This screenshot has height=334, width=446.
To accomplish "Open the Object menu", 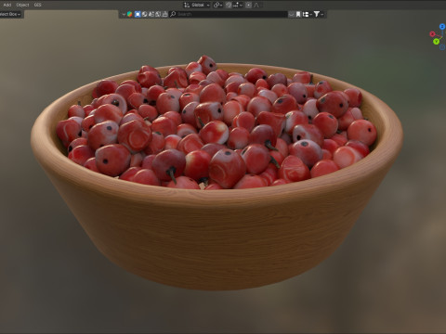I will coord(22,5).
